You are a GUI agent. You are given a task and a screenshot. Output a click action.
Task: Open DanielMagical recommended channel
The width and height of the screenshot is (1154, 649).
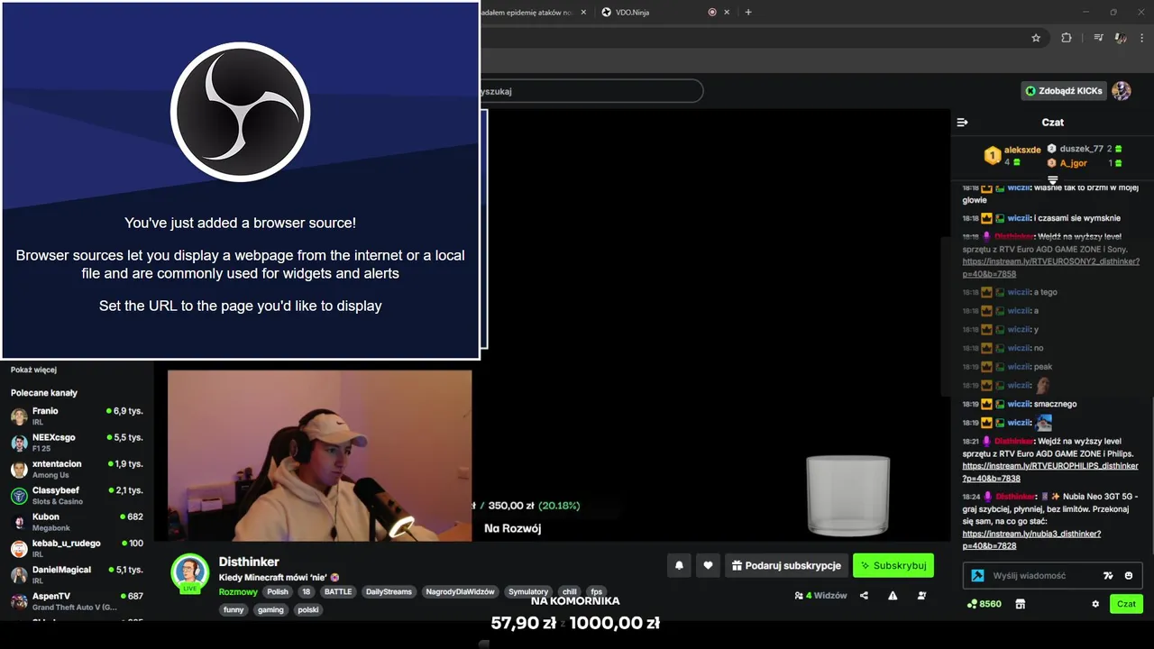point(77,574)
